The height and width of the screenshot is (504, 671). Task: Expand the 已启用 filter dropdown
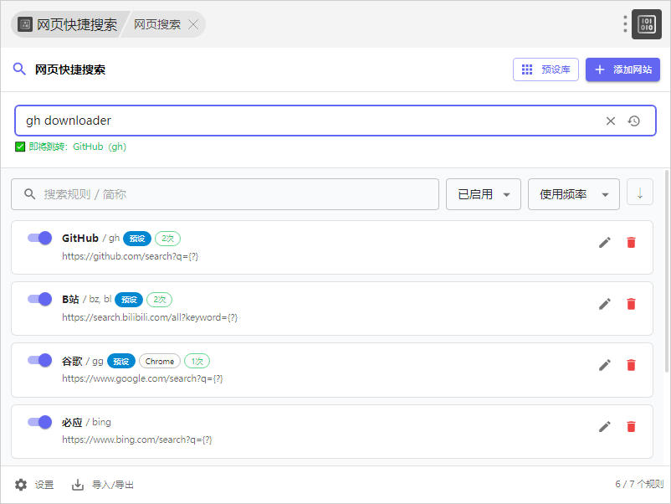pyautogui.click(x=484, y=194)
